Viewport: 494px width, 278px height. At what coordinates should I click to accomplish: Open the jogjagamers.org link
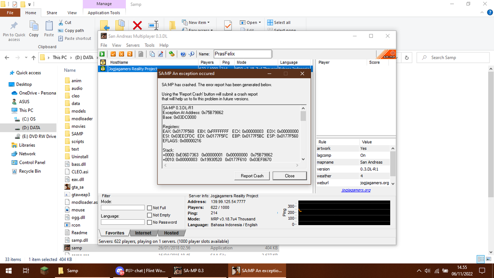click(x=356, y=190)
